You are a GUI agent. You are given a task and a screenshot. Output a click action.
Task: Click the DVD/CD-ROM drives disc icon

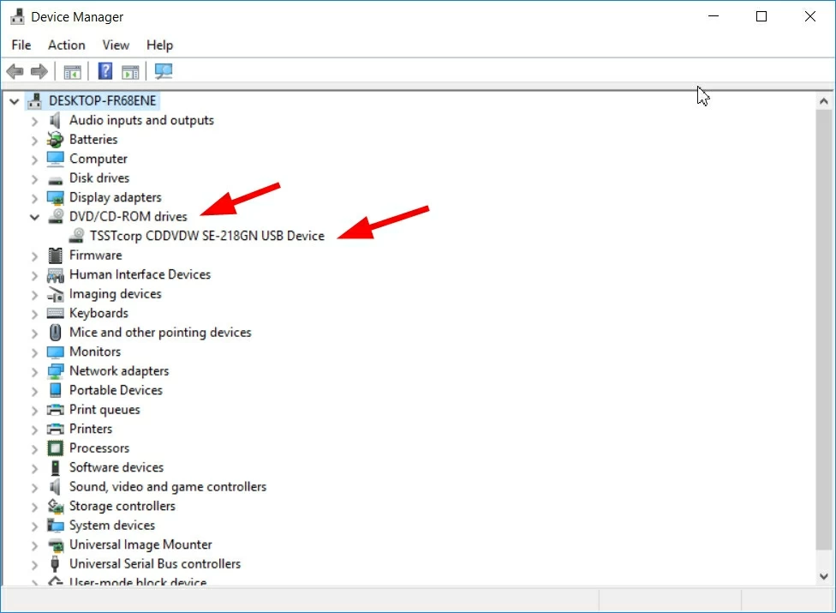click(x=56, y=217)
